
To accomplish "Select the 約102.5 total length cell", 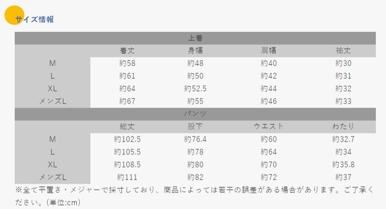I will pyautogui.click(x=127, y=140).
